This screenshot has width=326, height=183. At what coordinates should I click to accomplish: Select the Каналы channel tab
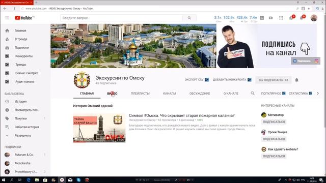tap(170, 94)
